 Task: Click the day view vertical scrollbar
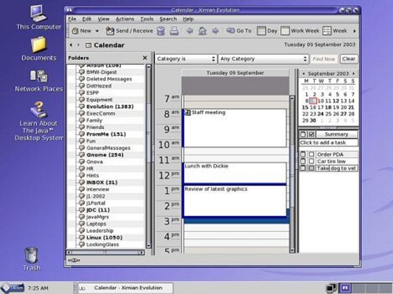tap(292, 174)
